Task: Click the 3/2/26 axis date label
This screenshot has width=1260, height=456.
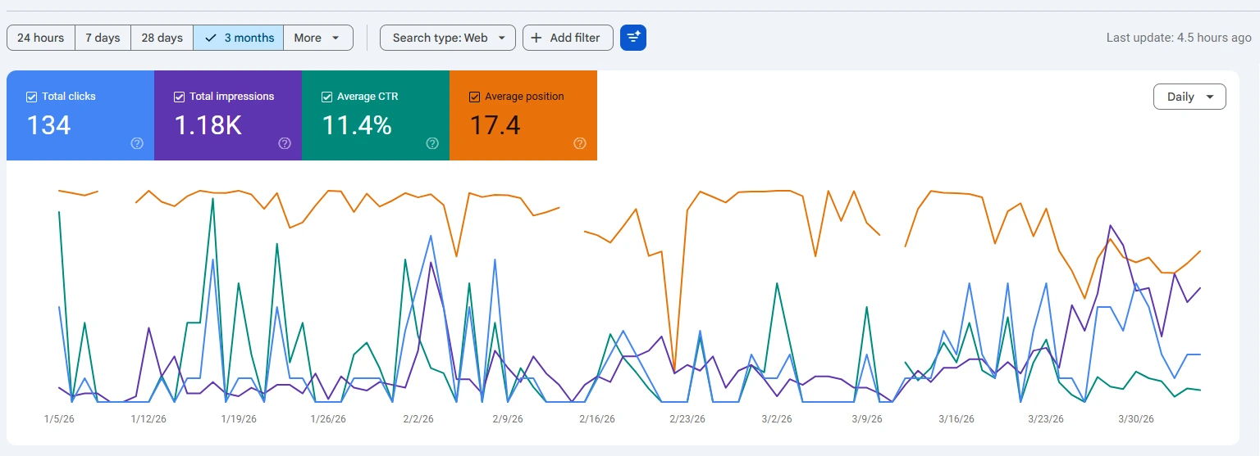Action: (777, 418)
